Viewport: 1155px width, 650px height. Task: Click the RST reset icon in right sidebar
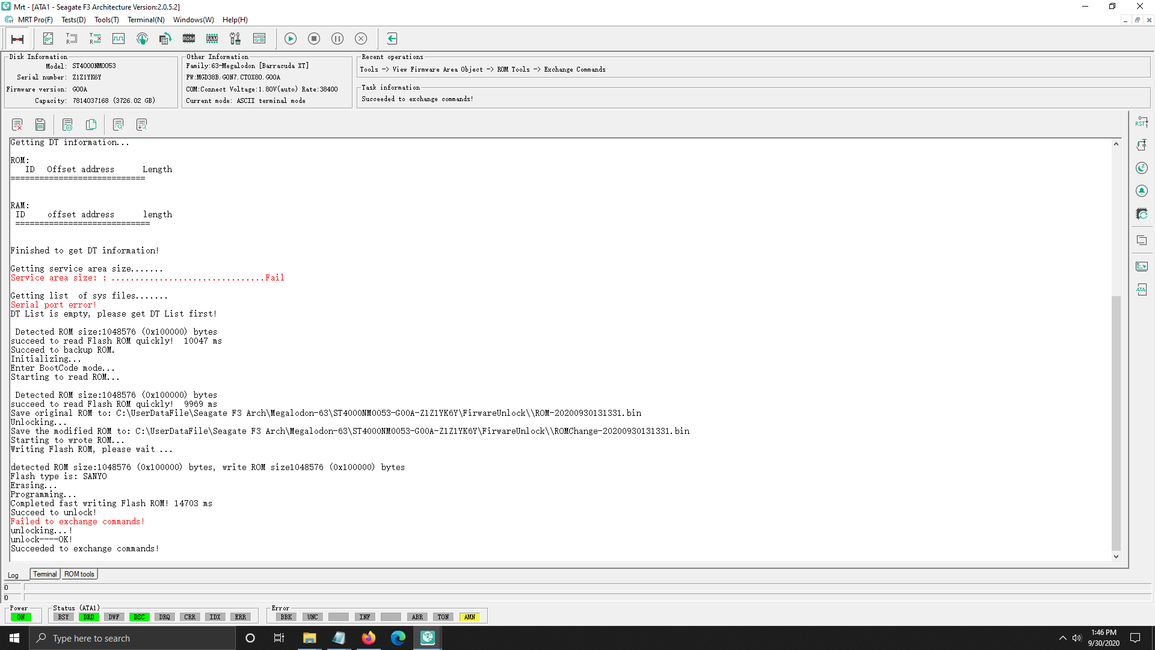(x=1141, y=122)
